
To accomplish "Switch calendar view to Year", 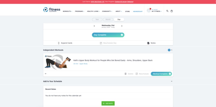I will tap(97, 19).
